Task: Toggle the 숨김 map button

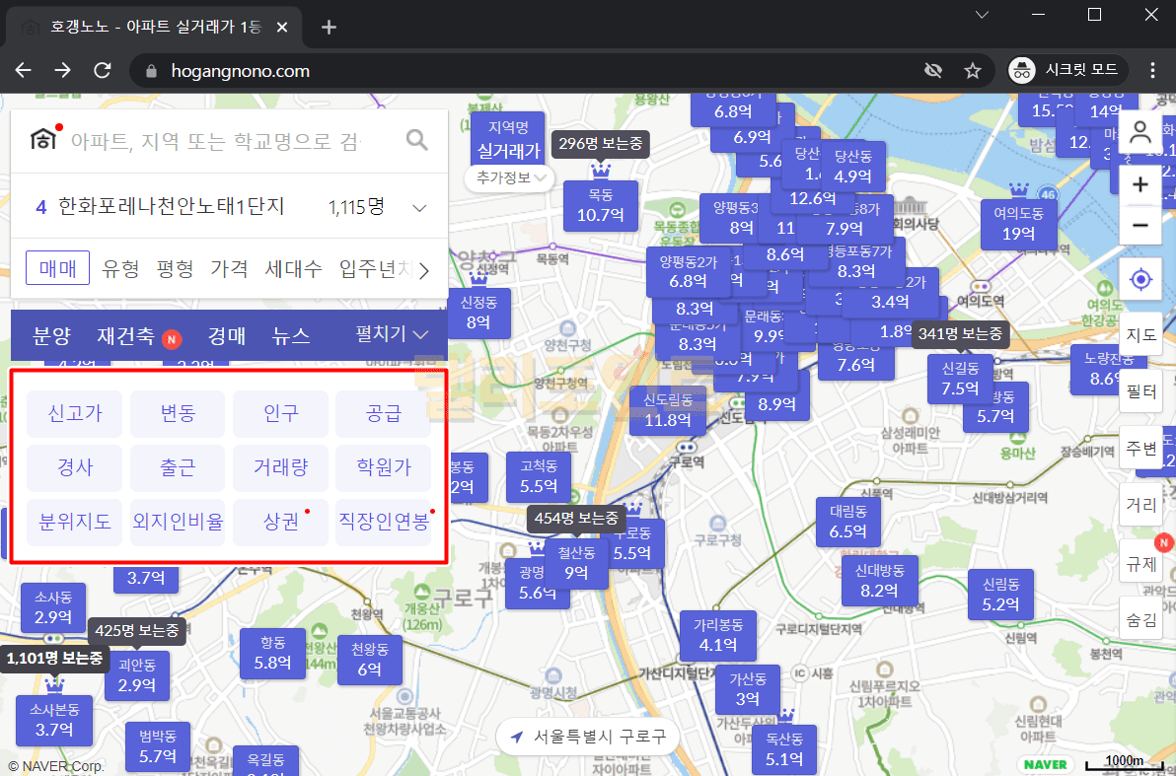Action: (1140, 619)
